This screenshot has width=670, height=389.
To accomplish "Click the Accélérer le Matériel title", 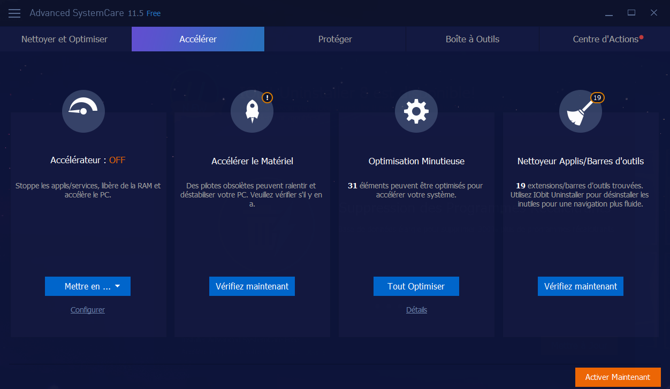I will pos(252,161).
